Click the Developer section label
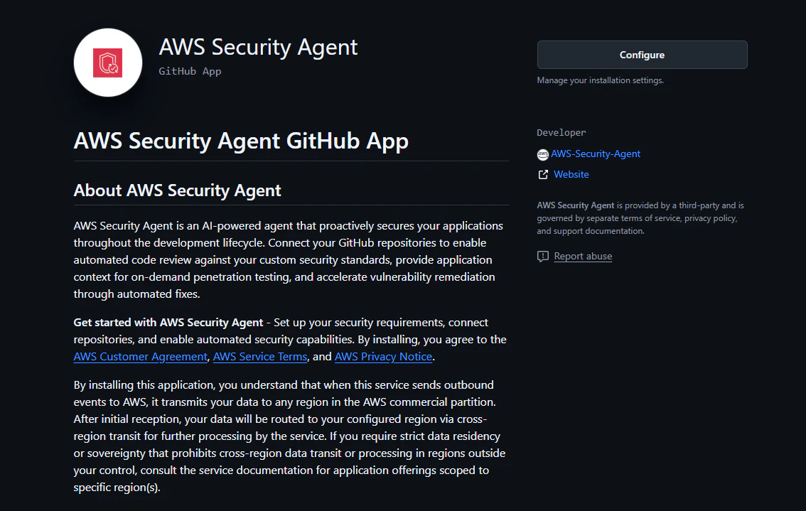This screenshot has height=511, width=806. point(561,133)
